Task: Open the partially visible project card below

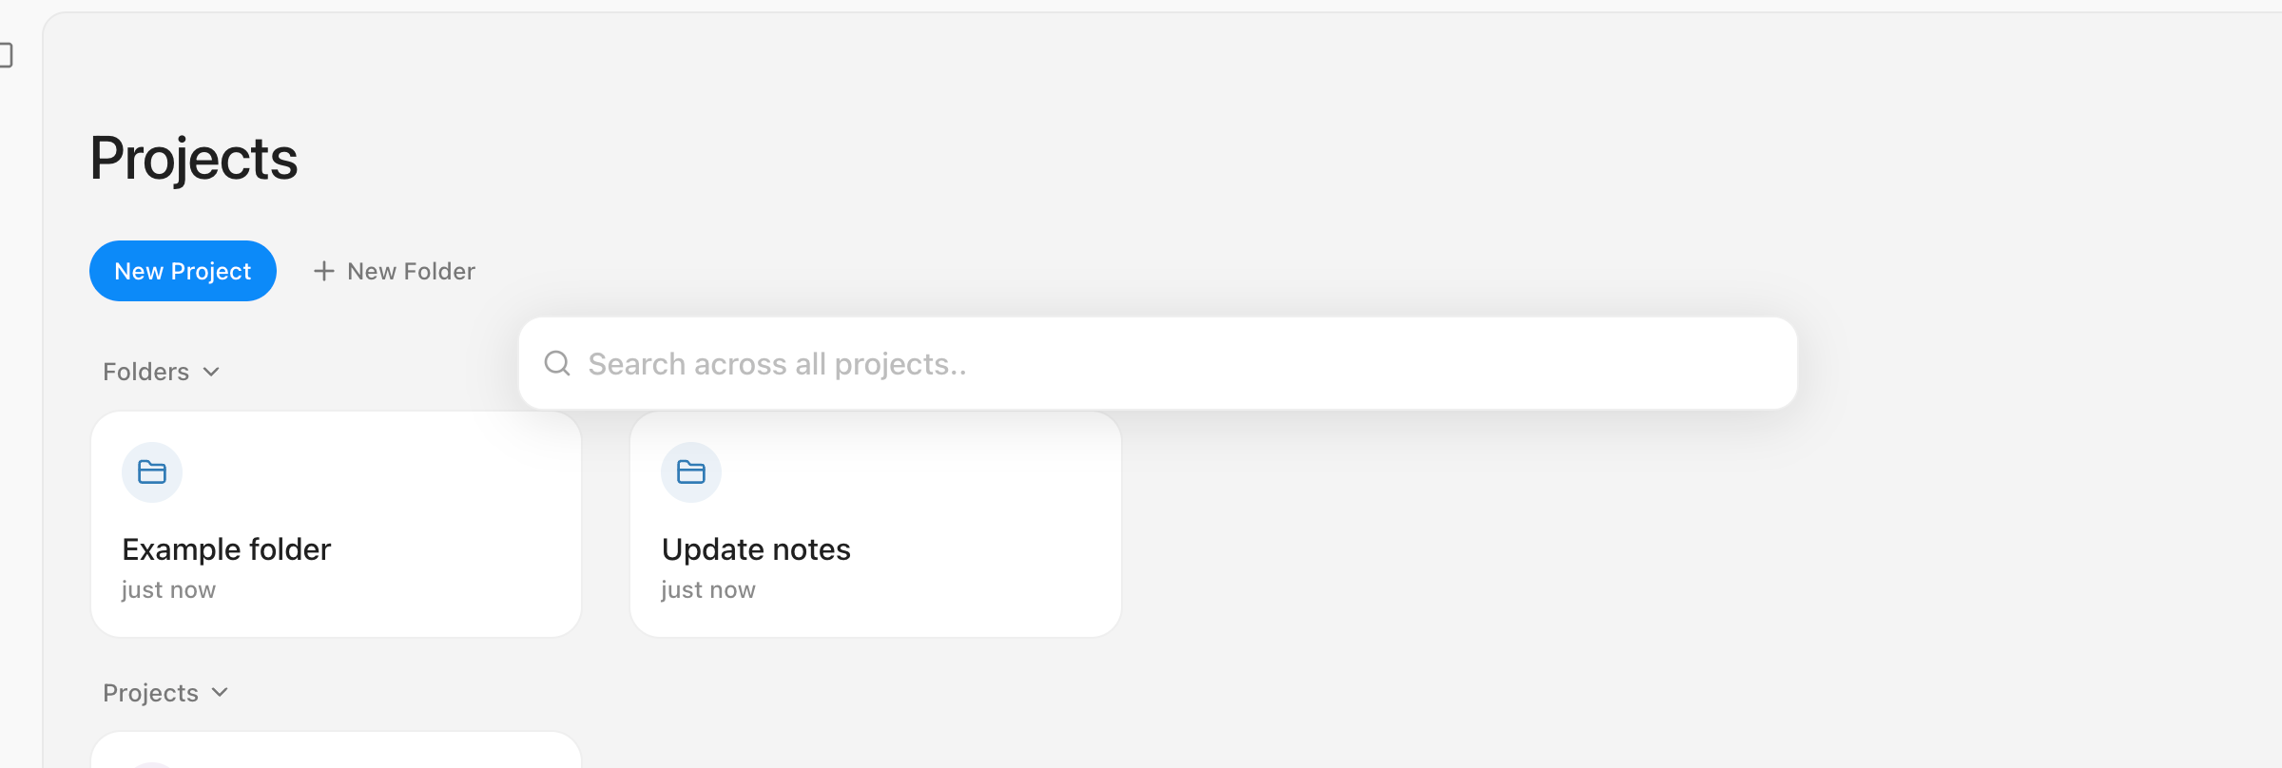Action: [336, 751]
